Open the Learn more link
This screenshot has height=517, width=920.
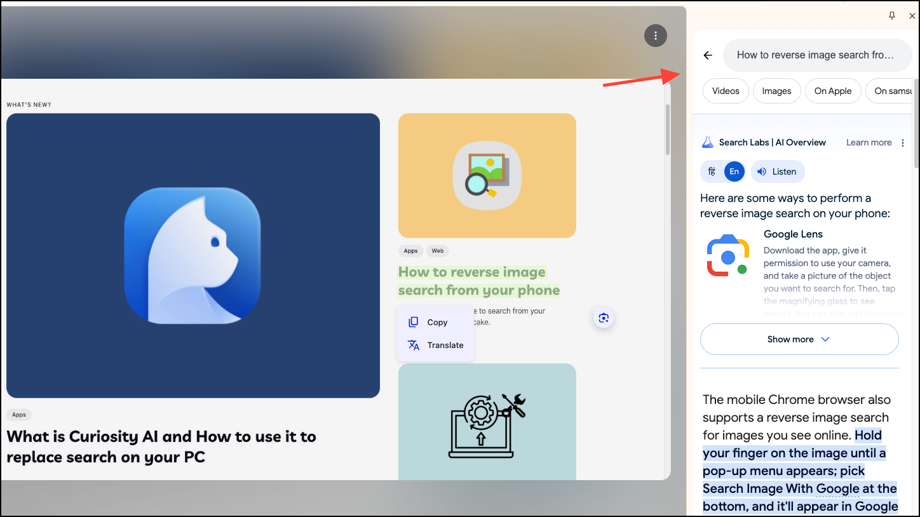pyautogui.click(x=869, y=142)
